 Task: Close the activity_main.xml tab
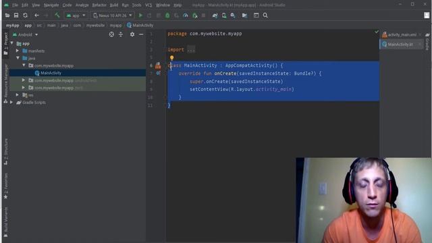(420, 34)
